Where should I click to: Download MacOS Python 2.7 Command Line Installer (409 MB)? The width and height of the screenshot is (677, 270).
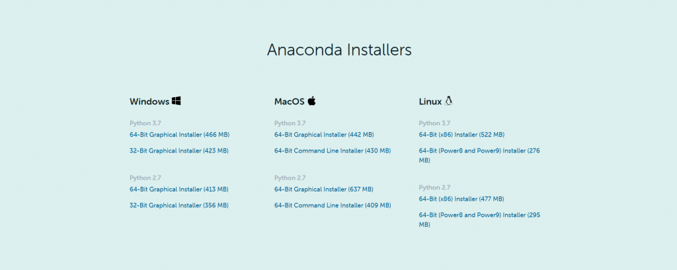333,205
